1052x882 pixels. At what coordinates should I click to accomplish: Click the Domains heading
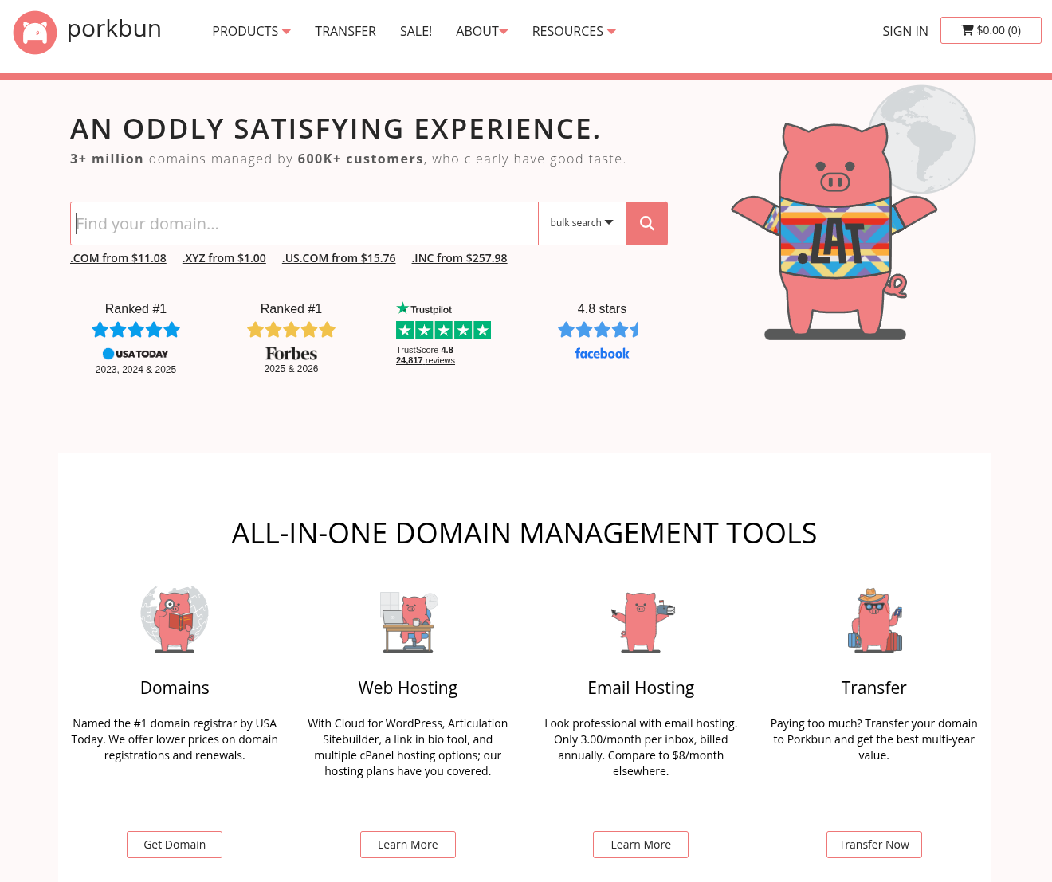(175, 688)
